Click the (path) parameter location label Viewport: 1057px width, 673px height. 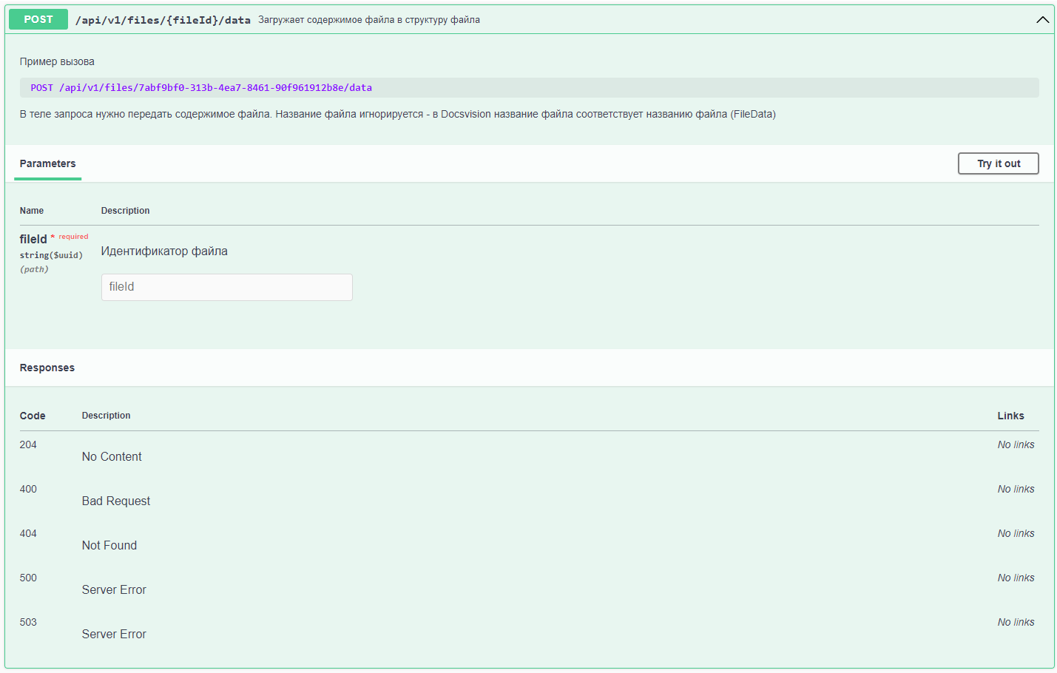[x=33, y=268]
